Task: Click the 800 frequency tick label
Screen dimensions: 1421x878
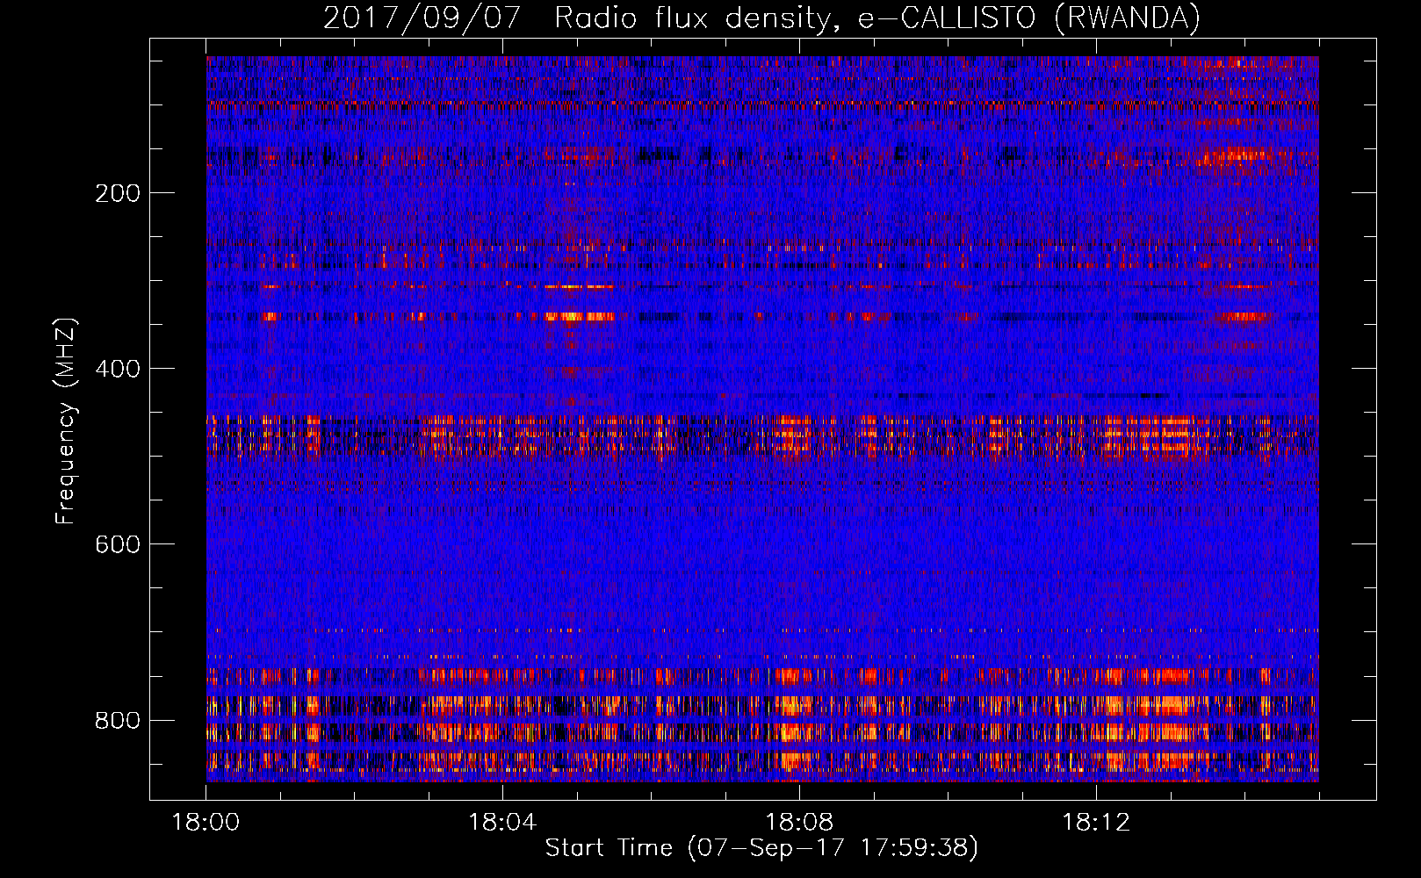Action: point(118,720)
